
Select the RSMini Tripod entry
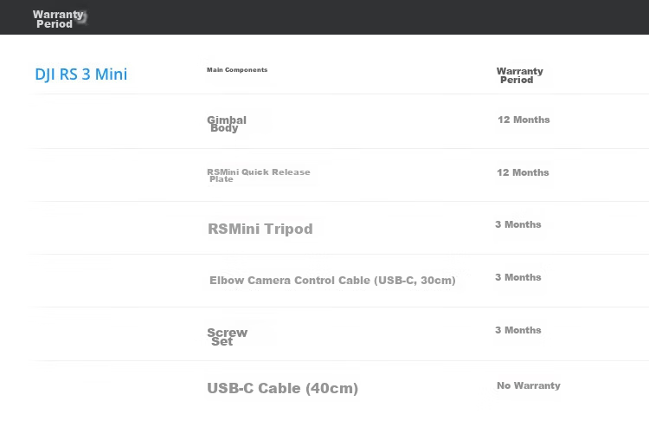[260, 229]
